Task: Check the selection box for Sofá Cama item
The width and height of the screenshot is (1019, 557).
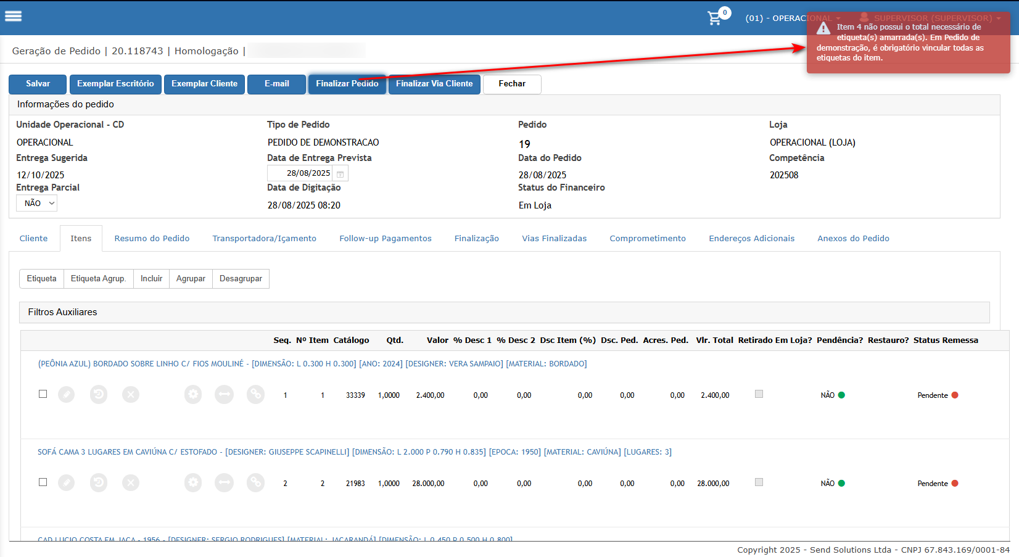Action: (43, 482)
